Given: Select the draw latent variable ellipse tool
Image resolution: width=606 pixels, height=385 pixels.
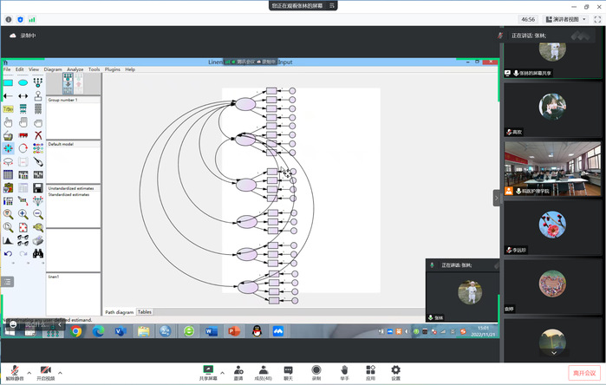Looking at the screenshot, I should pyautogui.click(x=23, y=82).
